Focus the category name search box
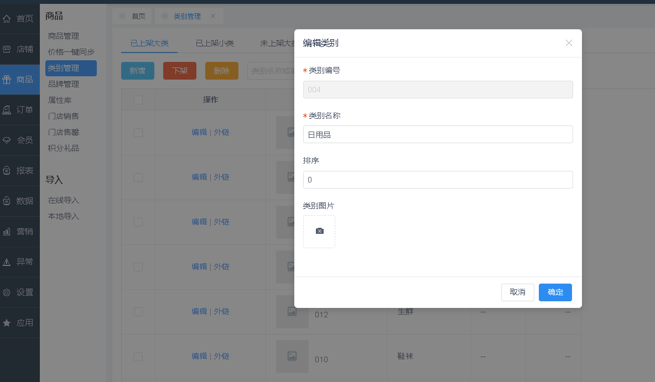The height and width of the screenshot is (382, 655). coord(271,71)
